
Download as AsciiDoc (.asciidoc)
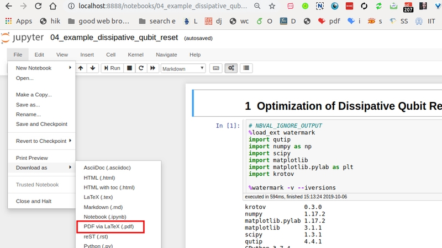pyautogui.click(x=118, y=168)
